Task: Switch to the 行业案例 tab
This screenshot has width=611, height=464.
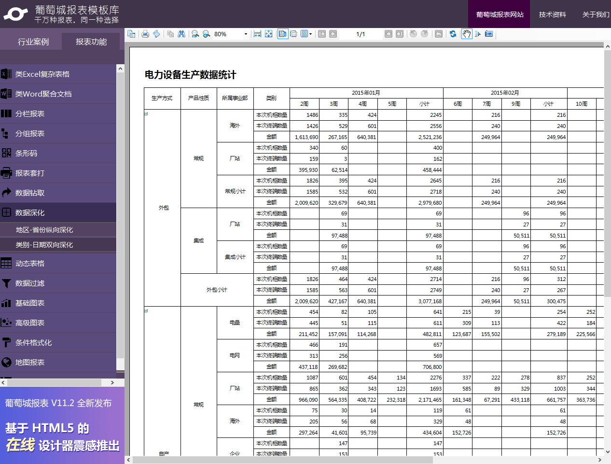Action: click(33, 42)
